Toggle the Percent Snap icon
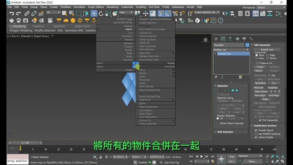Image resolution: width=293 pixels, height=165 pixels. click(175, 13)
